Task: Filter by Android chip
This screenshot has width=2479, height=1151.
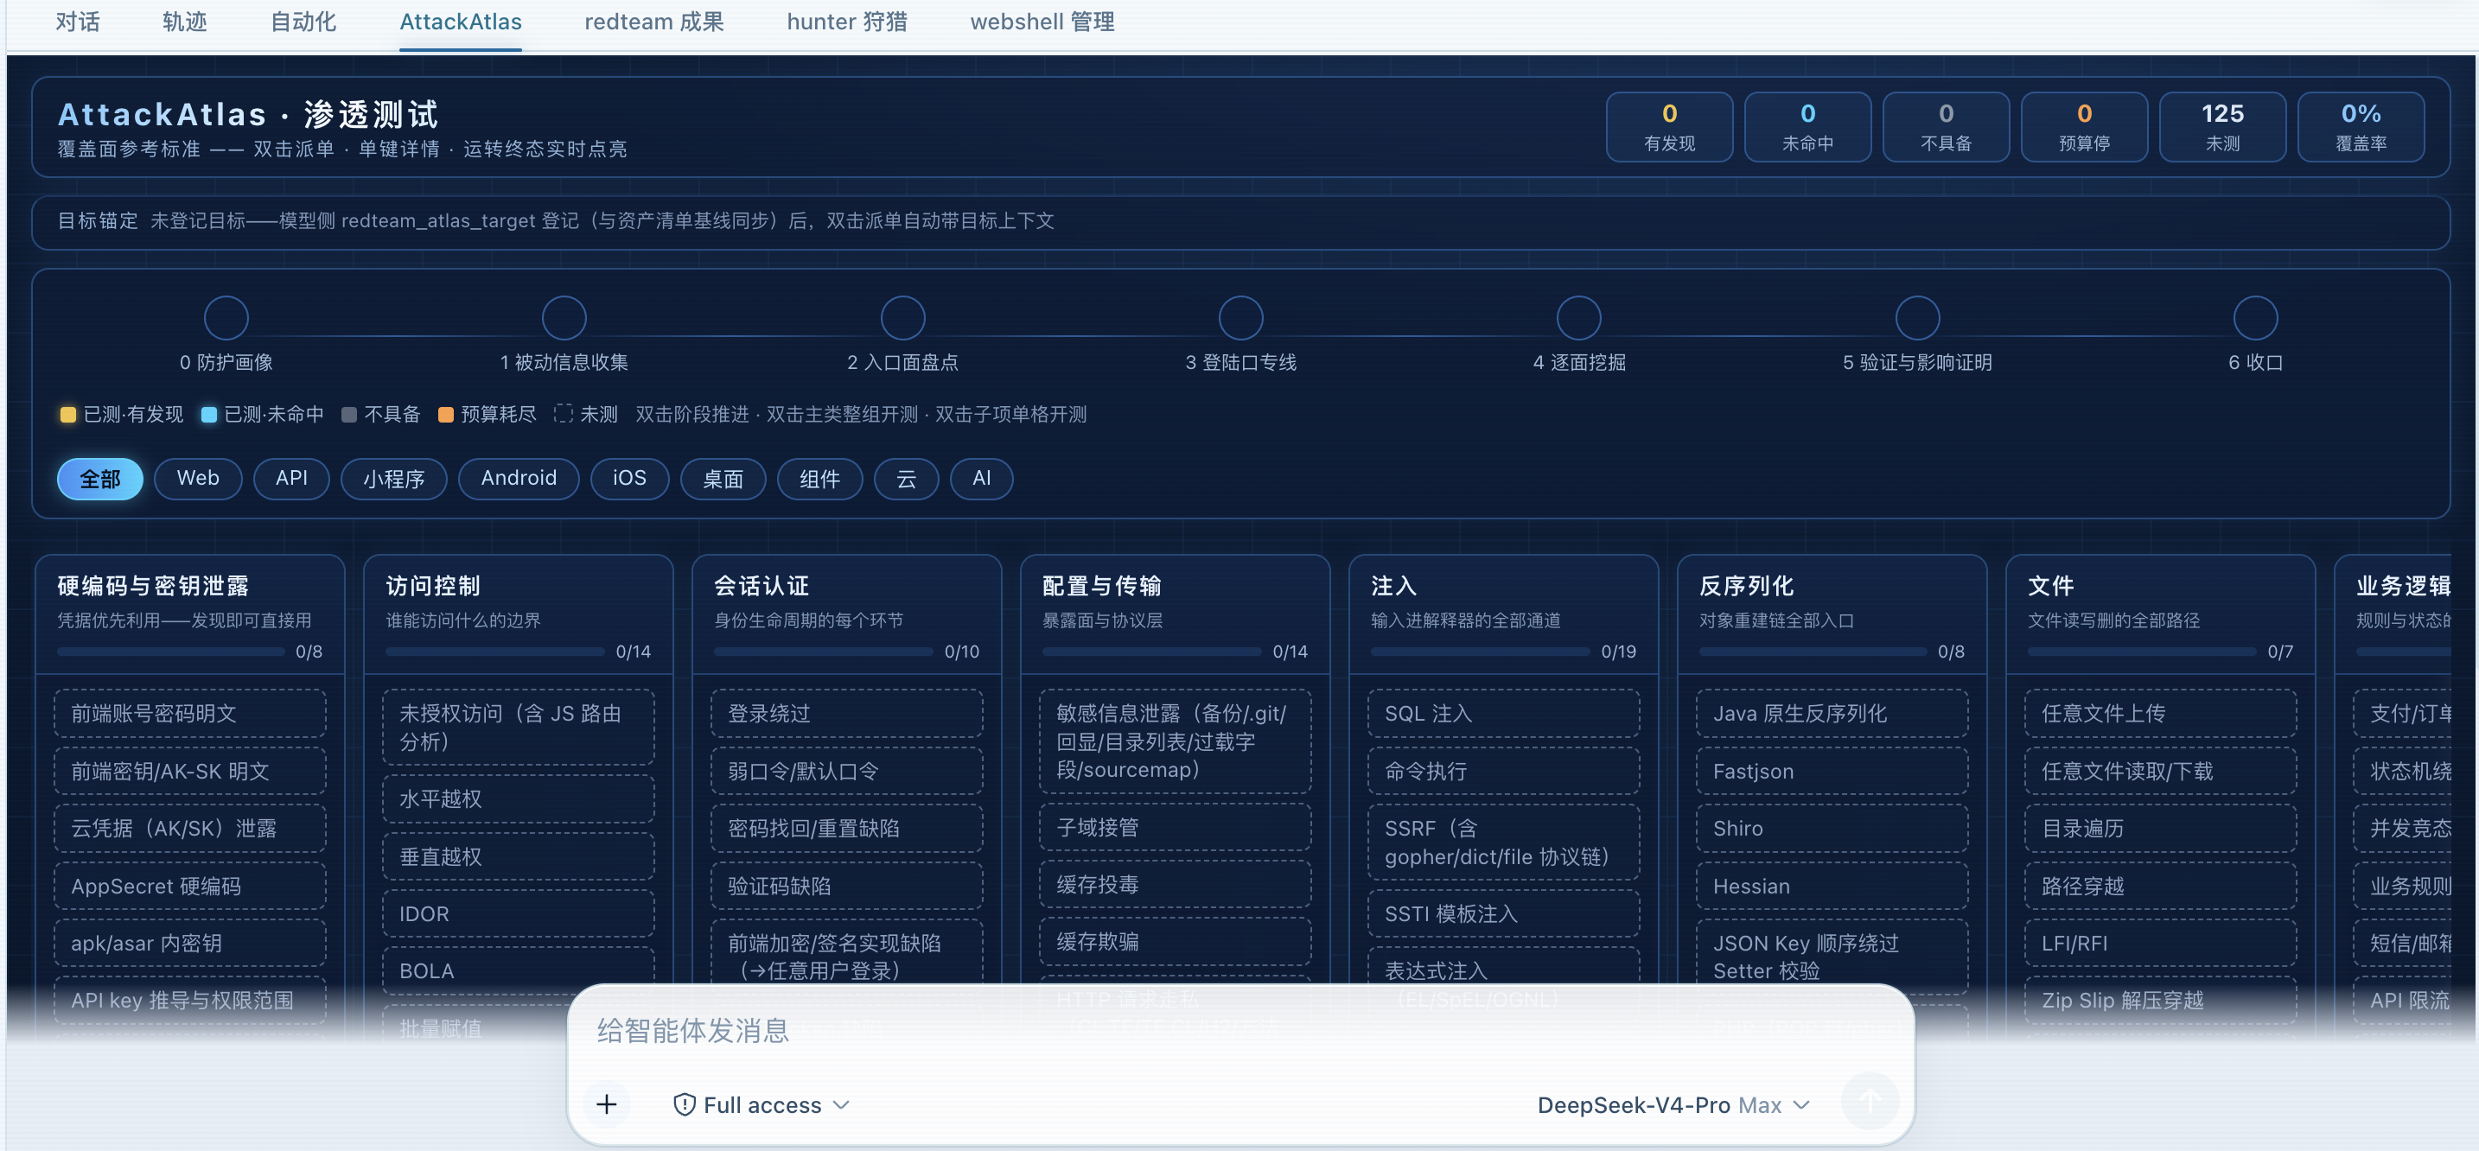Action: pyautogui.click(x=519, y=479)
